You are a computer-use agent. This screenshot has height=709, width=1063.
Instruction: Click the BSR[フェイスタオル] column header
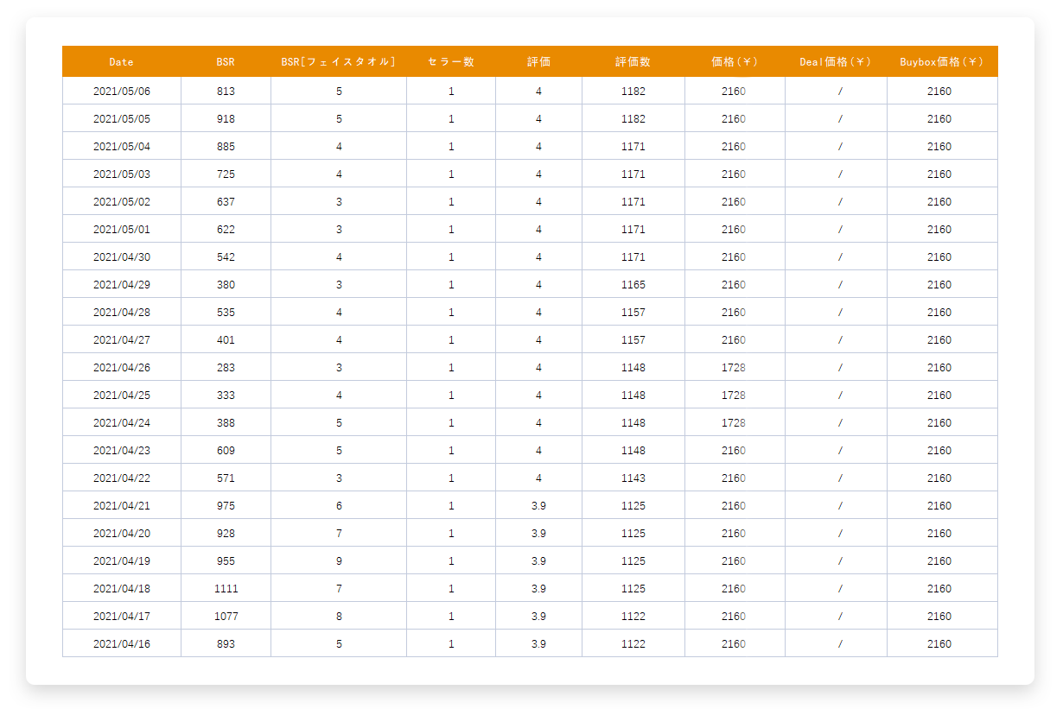[339, 62]
